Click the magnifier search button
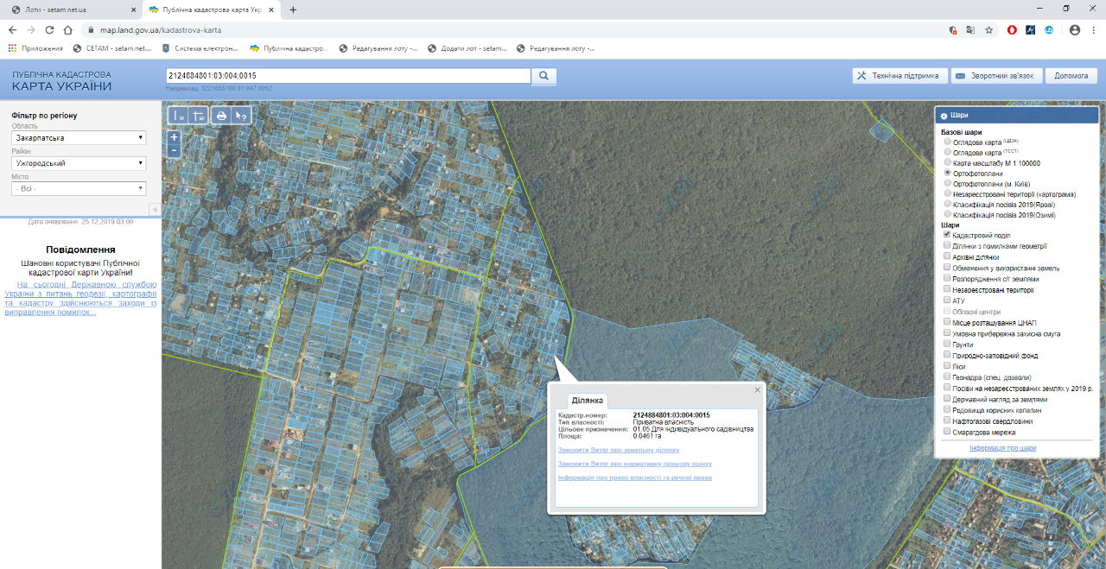 [x=543, y=76]
